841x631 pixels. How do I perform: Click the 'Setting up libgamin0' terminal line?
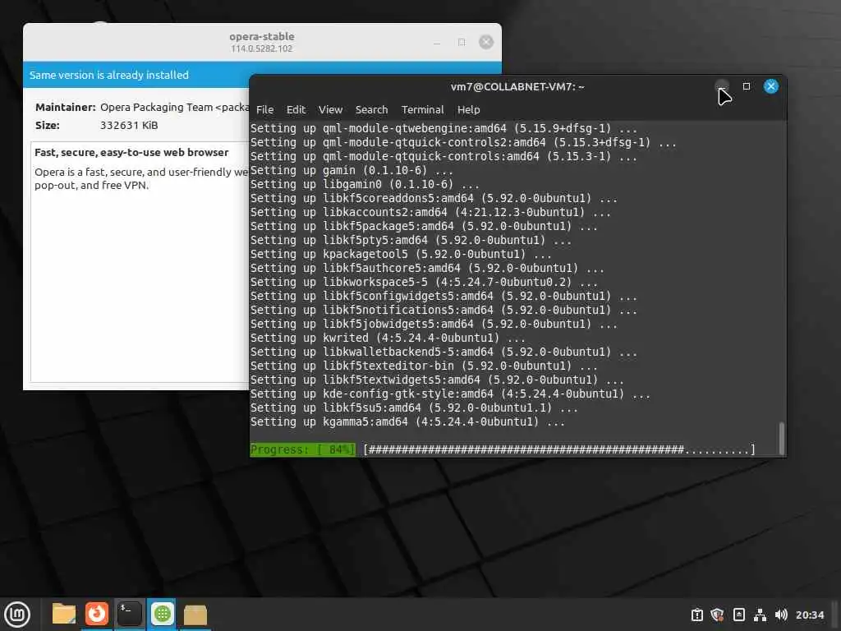point(365,184)
